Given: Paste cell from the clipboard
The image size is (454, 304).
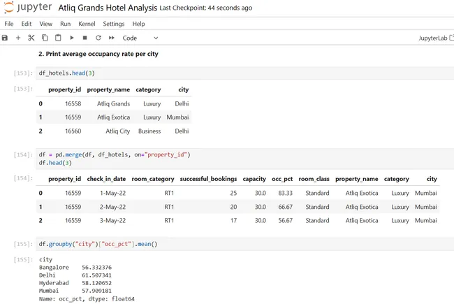Looking at the screenshot, I should (58, 38).
